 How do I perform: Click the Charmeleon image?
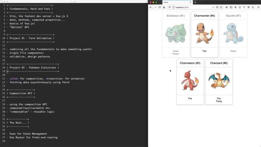point(190,81)
